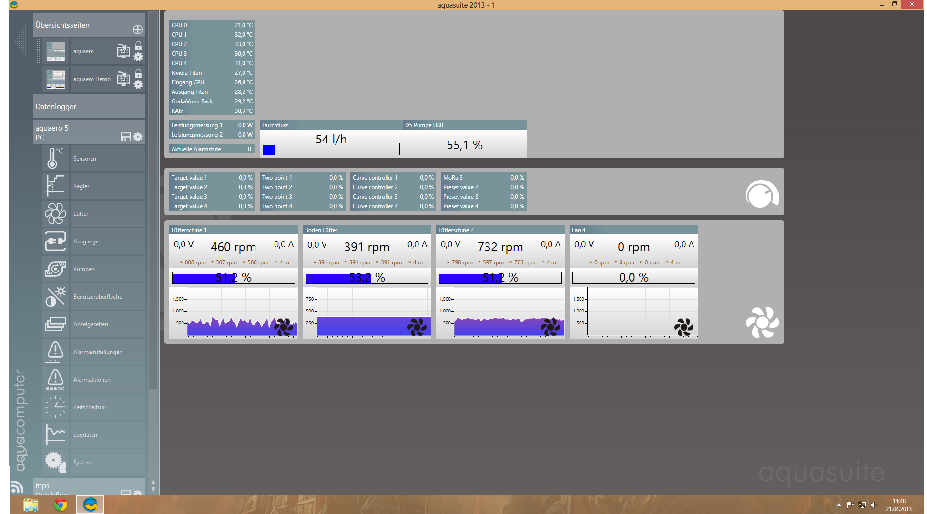Toggle the lock on aquaero Demo page
The image size is (927, 514).
138,74
